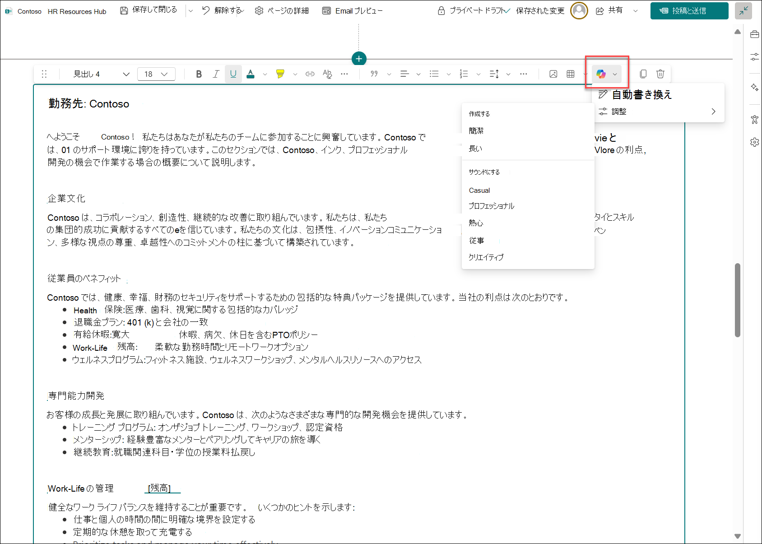Image resolution: width=762 pixels, height=544 pixels.
Task: Open more text formatting options ellipsis
Action: 344,74
